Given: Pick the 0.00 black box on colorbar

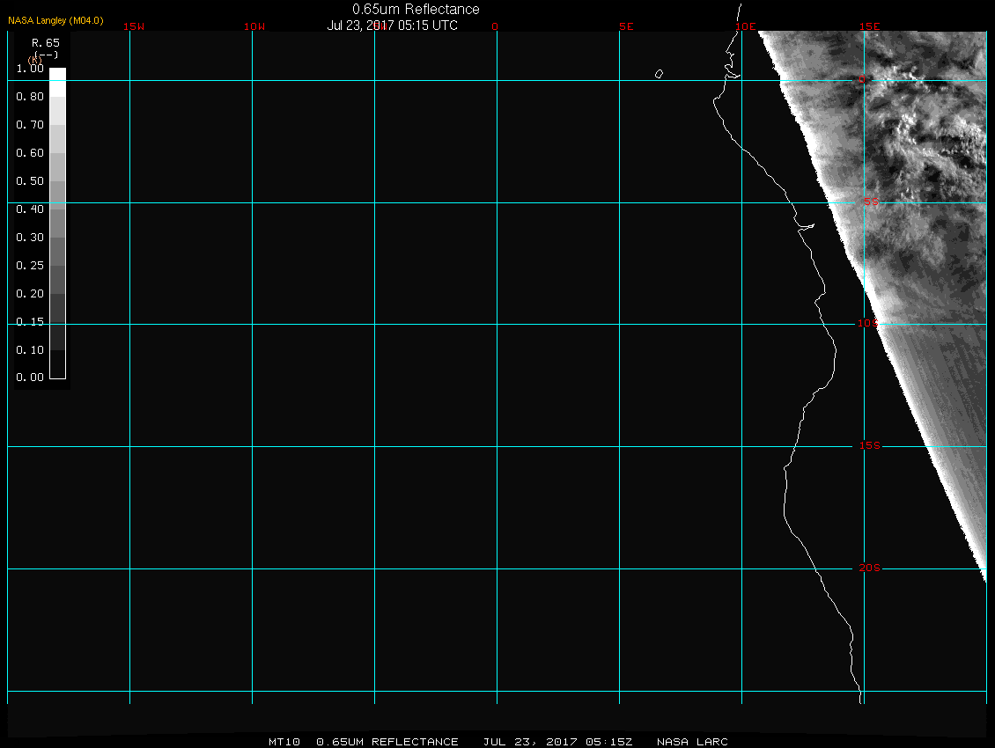Looking at the screenshot, I should tap(57, 370).
